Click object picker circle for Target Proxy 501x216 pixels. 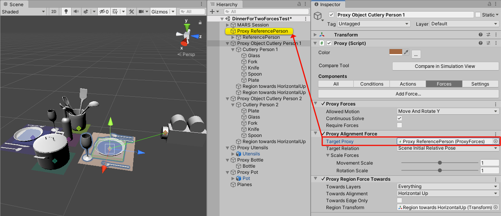coord(495,142)
